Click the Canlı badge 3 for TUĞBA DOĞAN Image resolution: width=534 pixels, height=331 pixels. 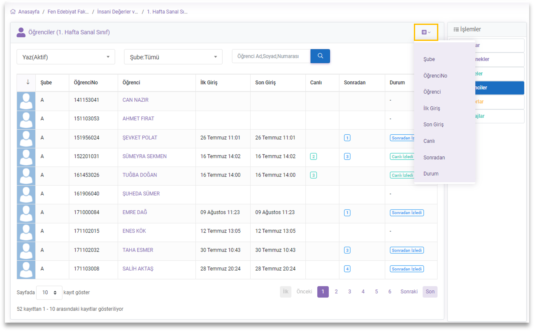point(313,175)
